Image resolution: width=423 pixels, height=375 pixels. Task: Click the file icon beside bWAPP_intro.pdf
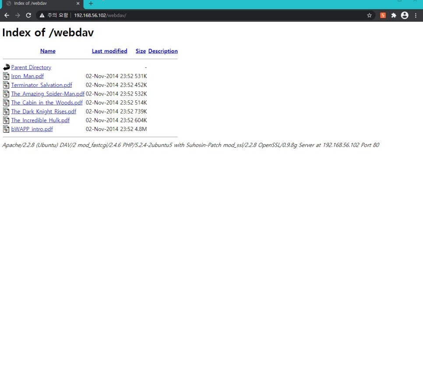click(6, 129)
